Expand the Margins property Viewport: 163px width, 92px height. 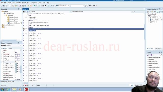pos(2,58)
